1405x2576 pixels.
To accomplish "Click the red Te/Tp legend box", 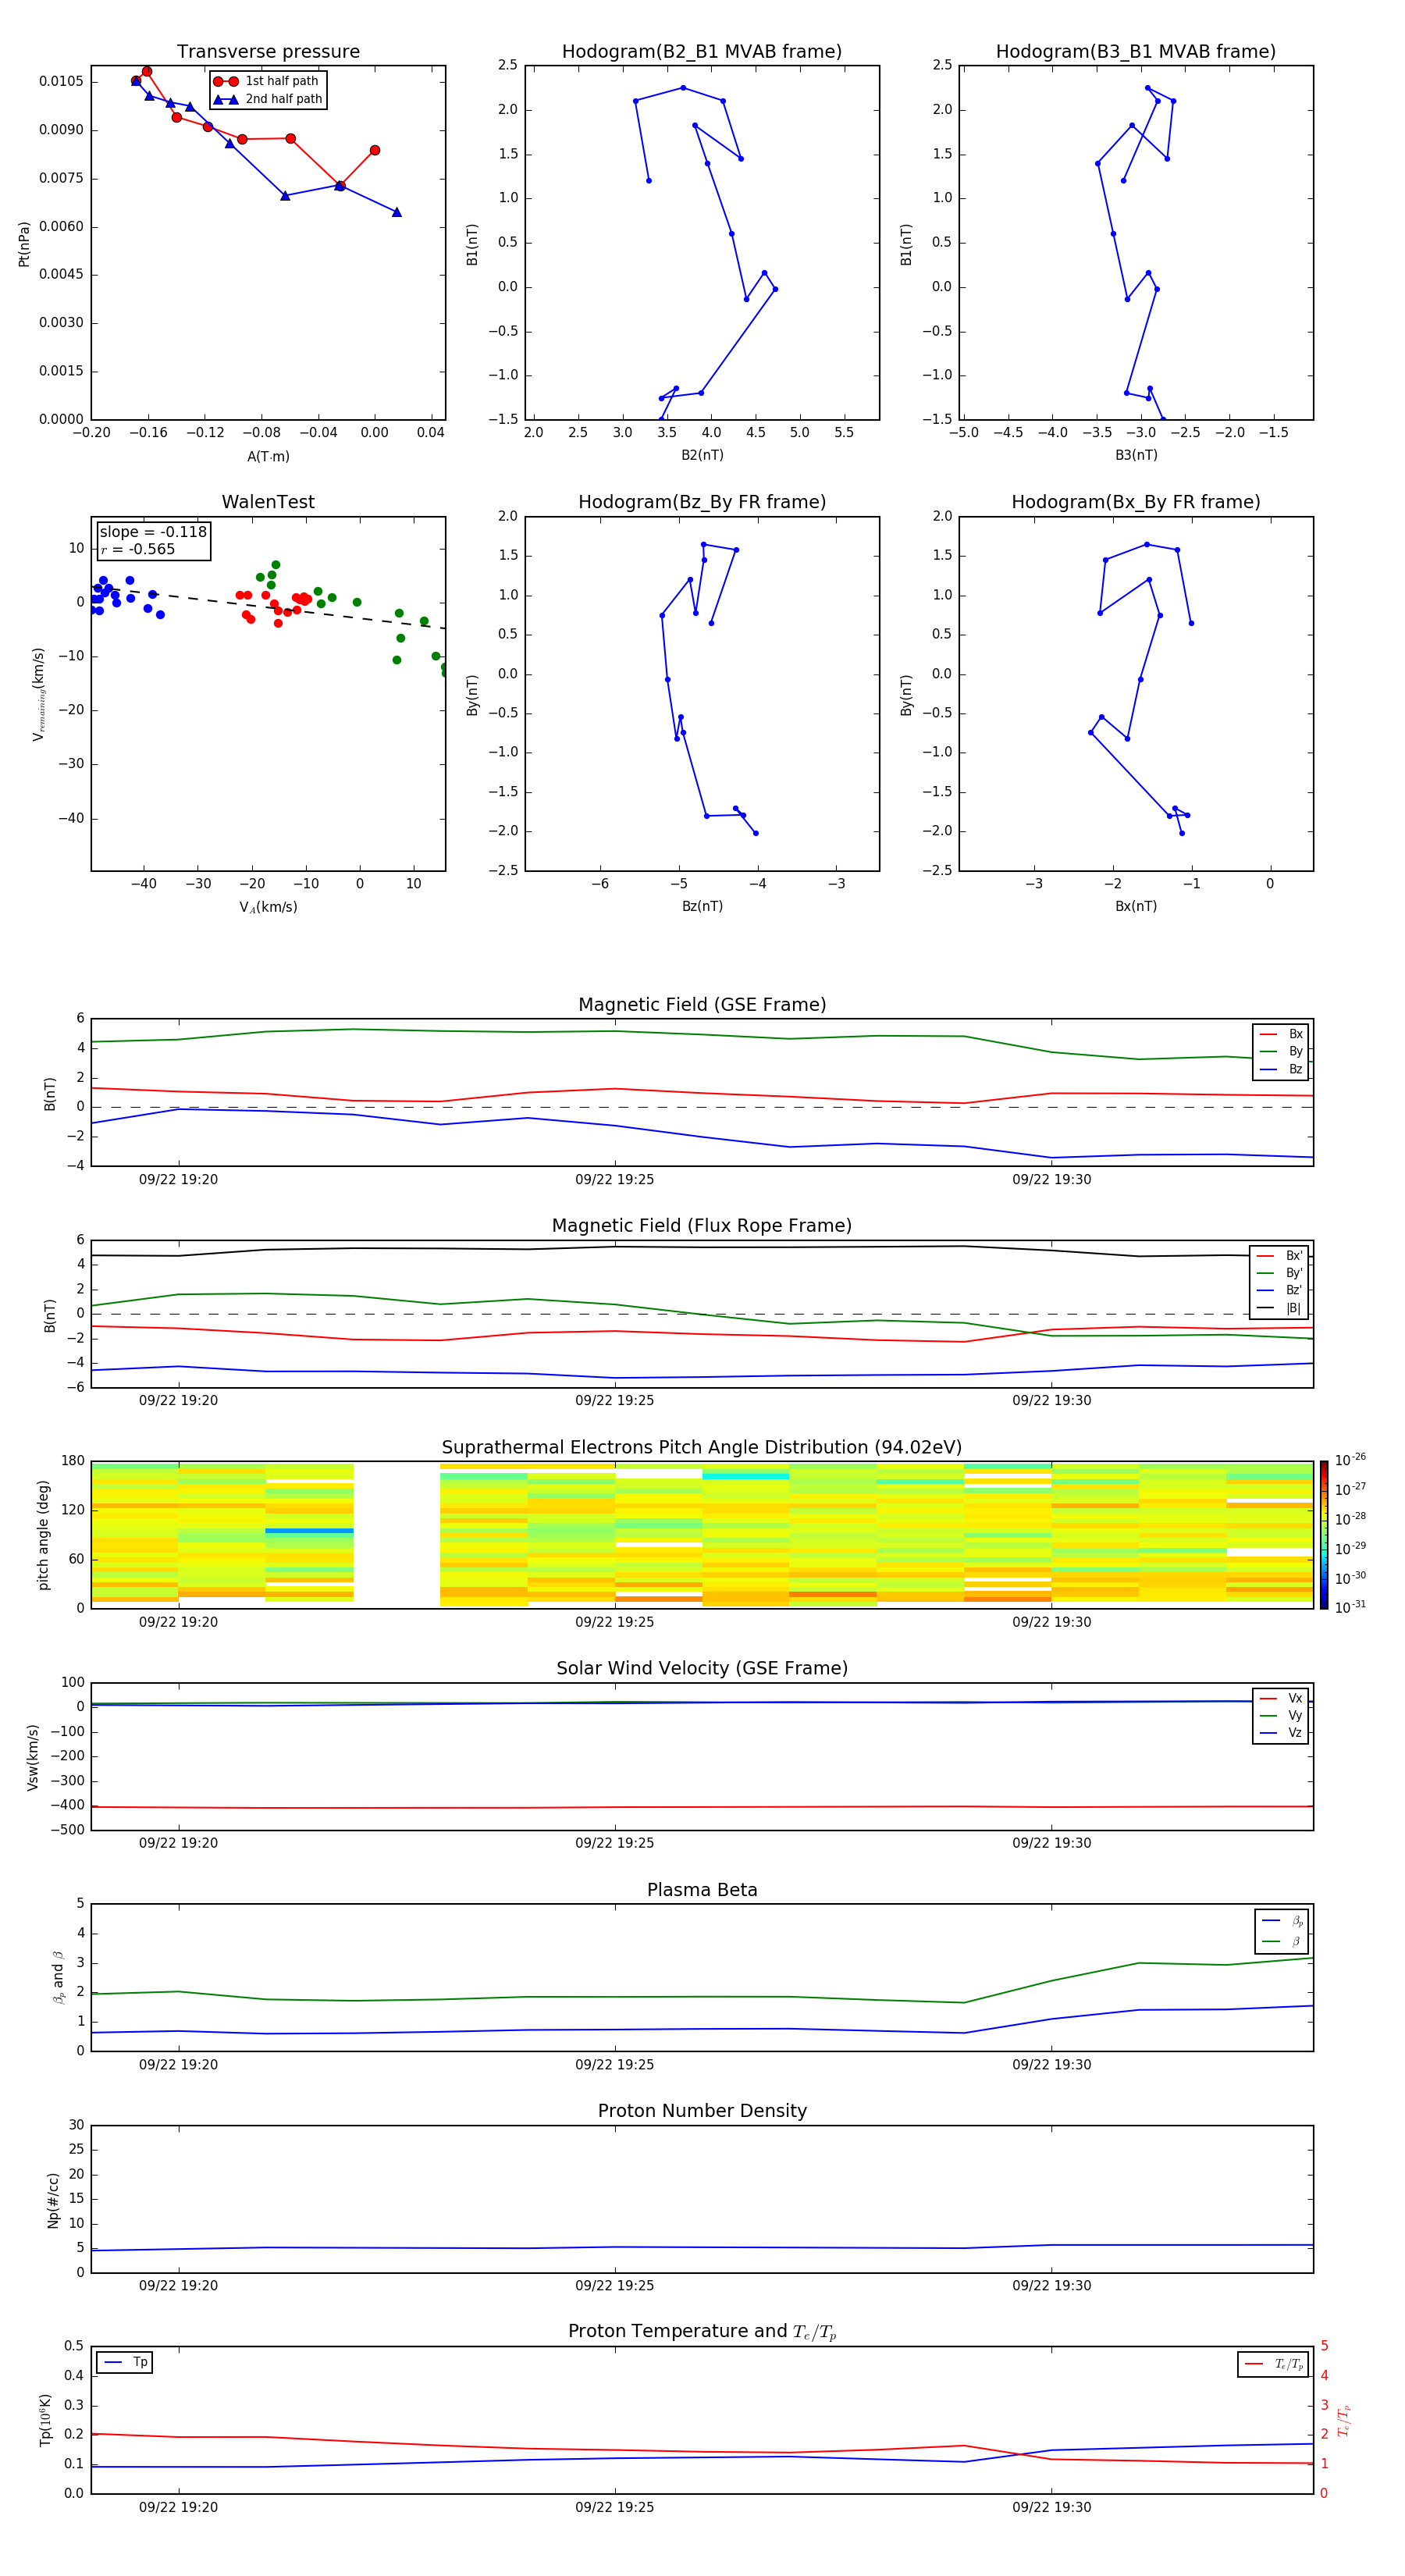I will (x=1274, y=2364).
